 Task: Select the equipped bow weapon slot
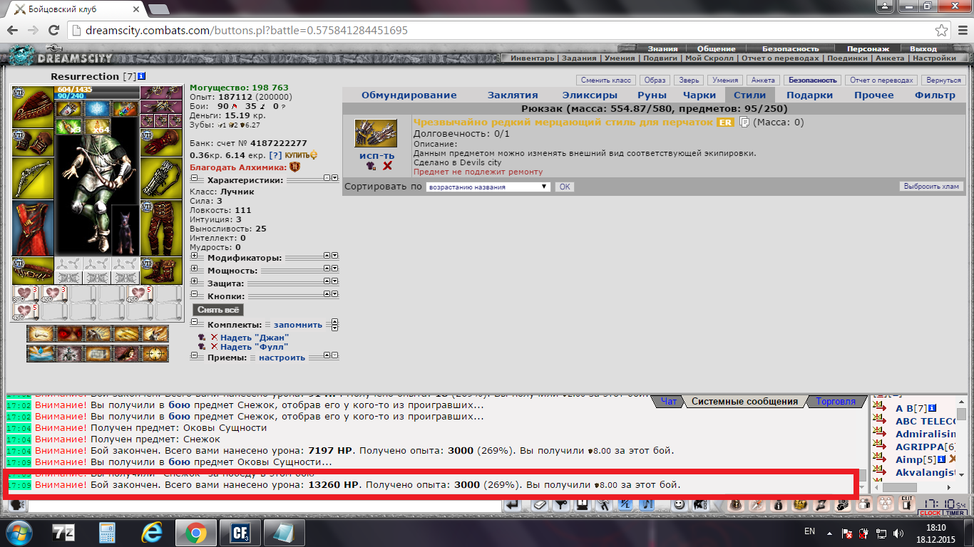coord(33,177)
